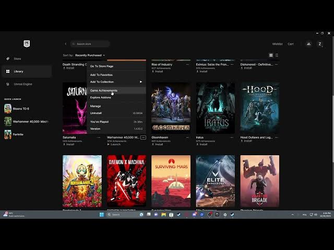Open the Daemon X Machina cover art

pyautogui.click(x=126, y=181)
